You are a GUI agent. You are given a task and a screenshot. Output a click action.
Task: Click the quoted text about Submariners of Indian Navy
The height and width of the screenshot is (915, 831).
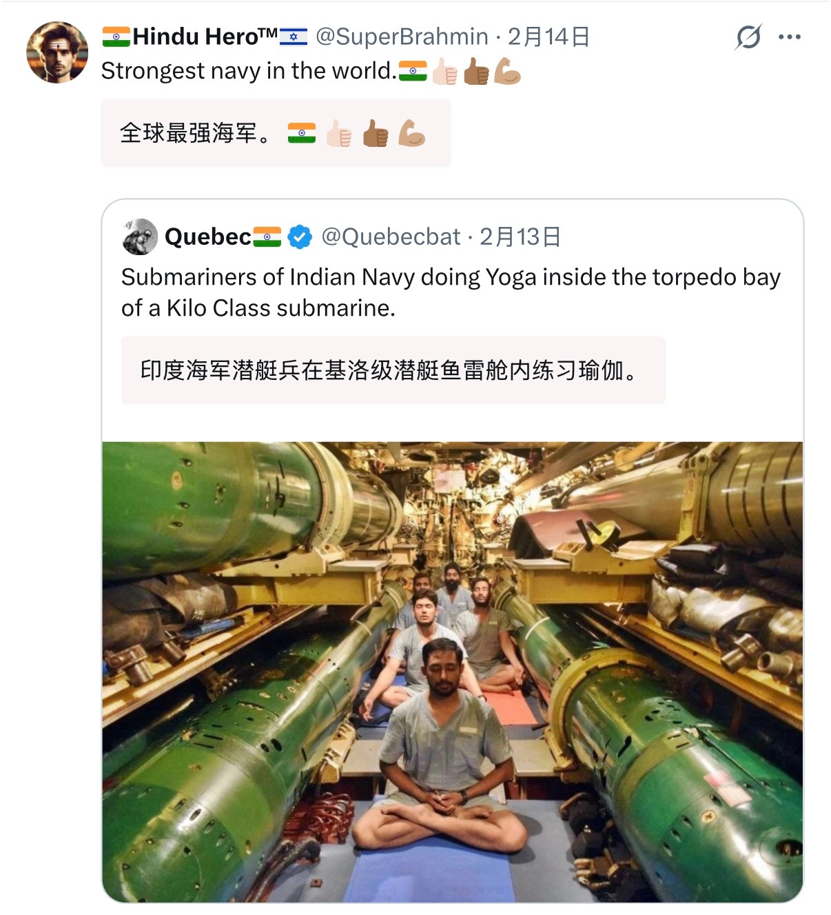point(451,292)
